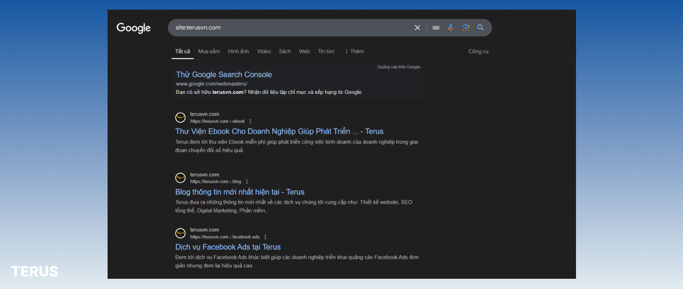
Task: Open the on-screen keyboard icon
Action: [436, 27]
